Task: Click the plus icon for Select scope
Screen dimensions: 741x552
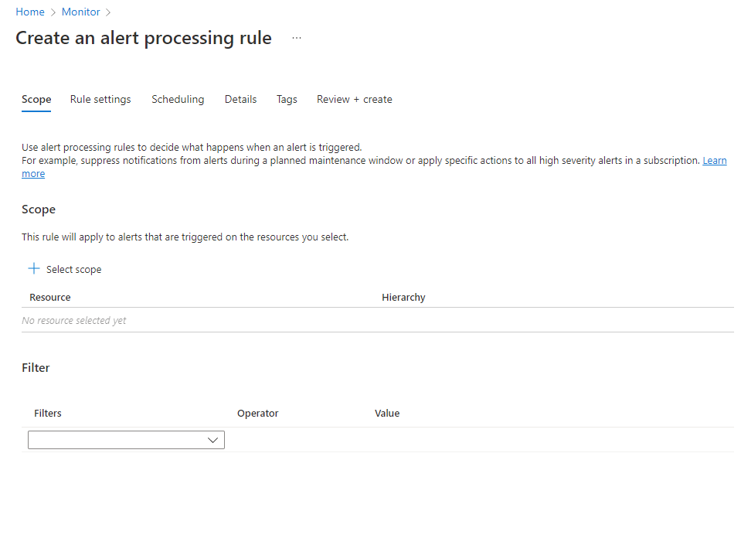Action: pyautogui.click(x=33, y=269)
